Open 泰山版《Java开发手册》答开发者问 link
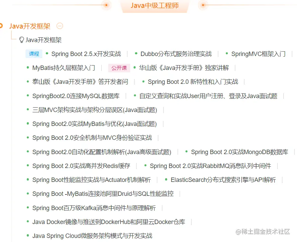The height and width of the screenshot is (242, 297). click(x=80, y=82)
